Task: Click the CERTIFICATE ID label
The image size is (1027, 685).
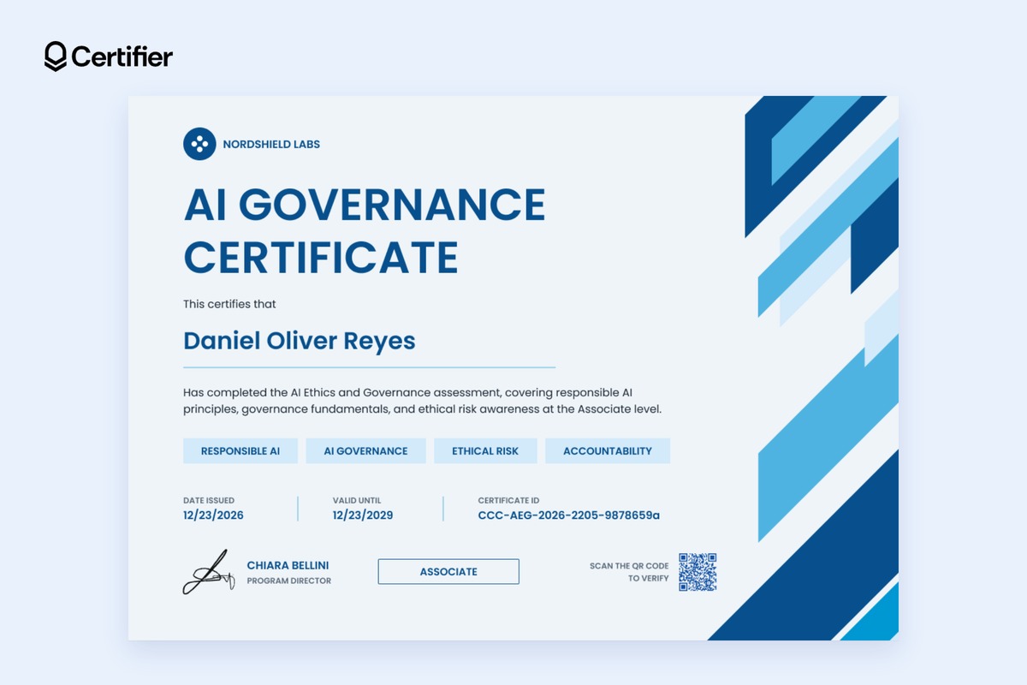Action: 508,501
